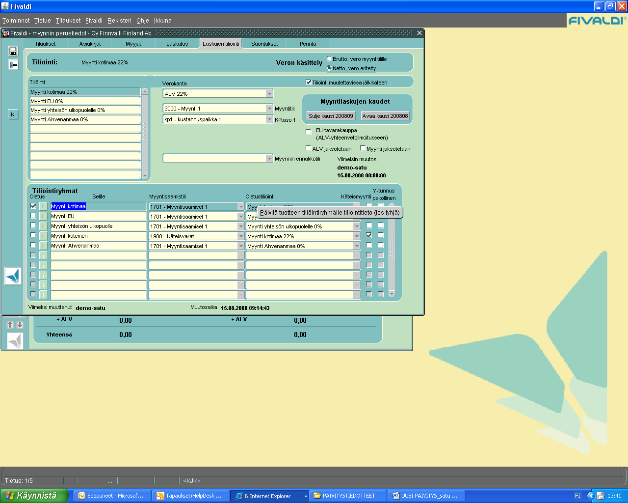Enable EU-tavarakauppa checkbox

309,132
